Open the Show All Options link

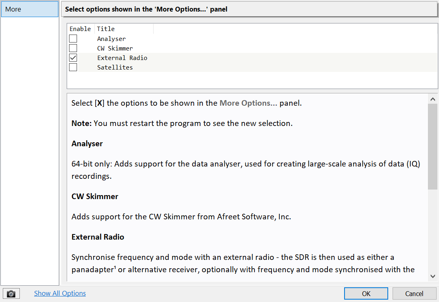point(60,293)
